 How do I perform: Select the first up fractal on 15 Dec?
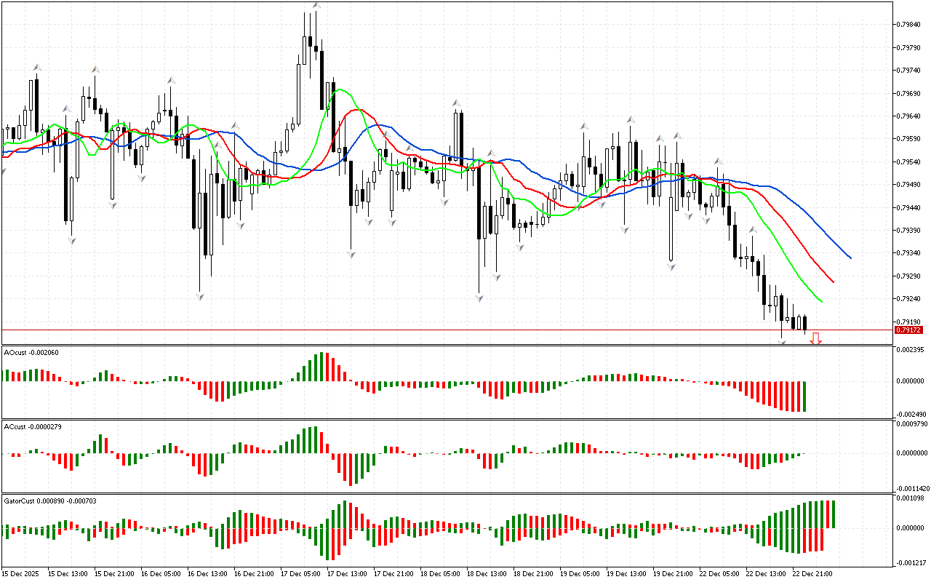click(x=36, y=68)
